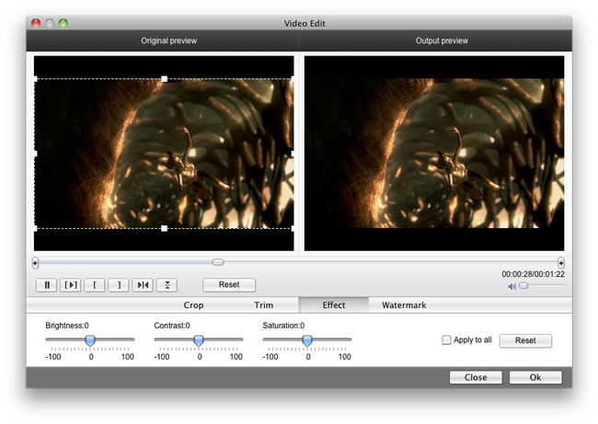The image size is (598, 424).
Task: Click bottom-center crop handle in original preview
Action: [164, 228]
